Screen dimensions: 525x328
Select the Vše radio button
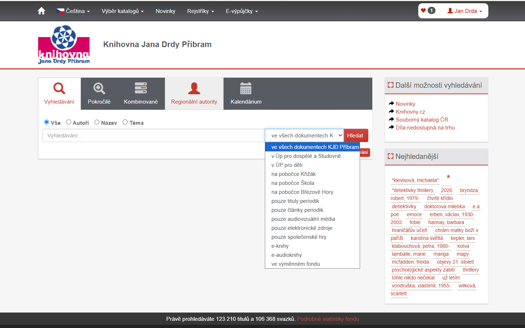point(46,122)
